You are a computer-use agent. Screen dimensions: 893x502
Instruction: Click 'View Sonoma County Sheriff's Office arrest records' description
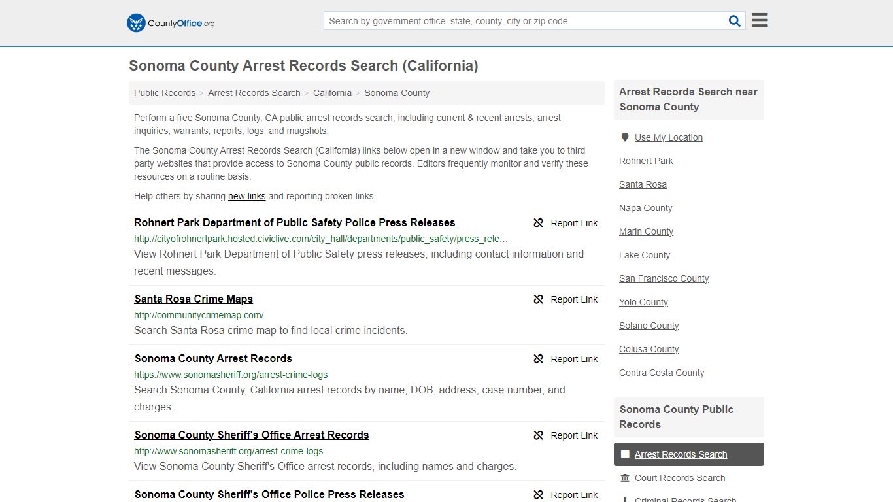click(325, 467)
